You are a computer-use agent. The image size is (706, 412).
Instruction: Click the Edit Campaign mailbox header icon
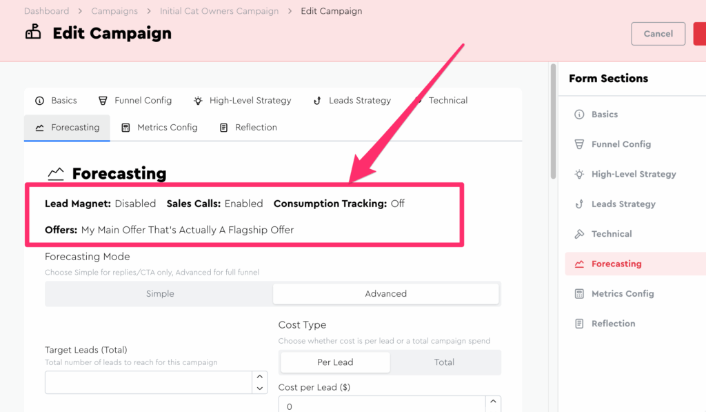[33, 32]
